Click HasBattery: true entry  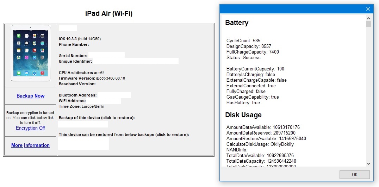coord(243,103)
